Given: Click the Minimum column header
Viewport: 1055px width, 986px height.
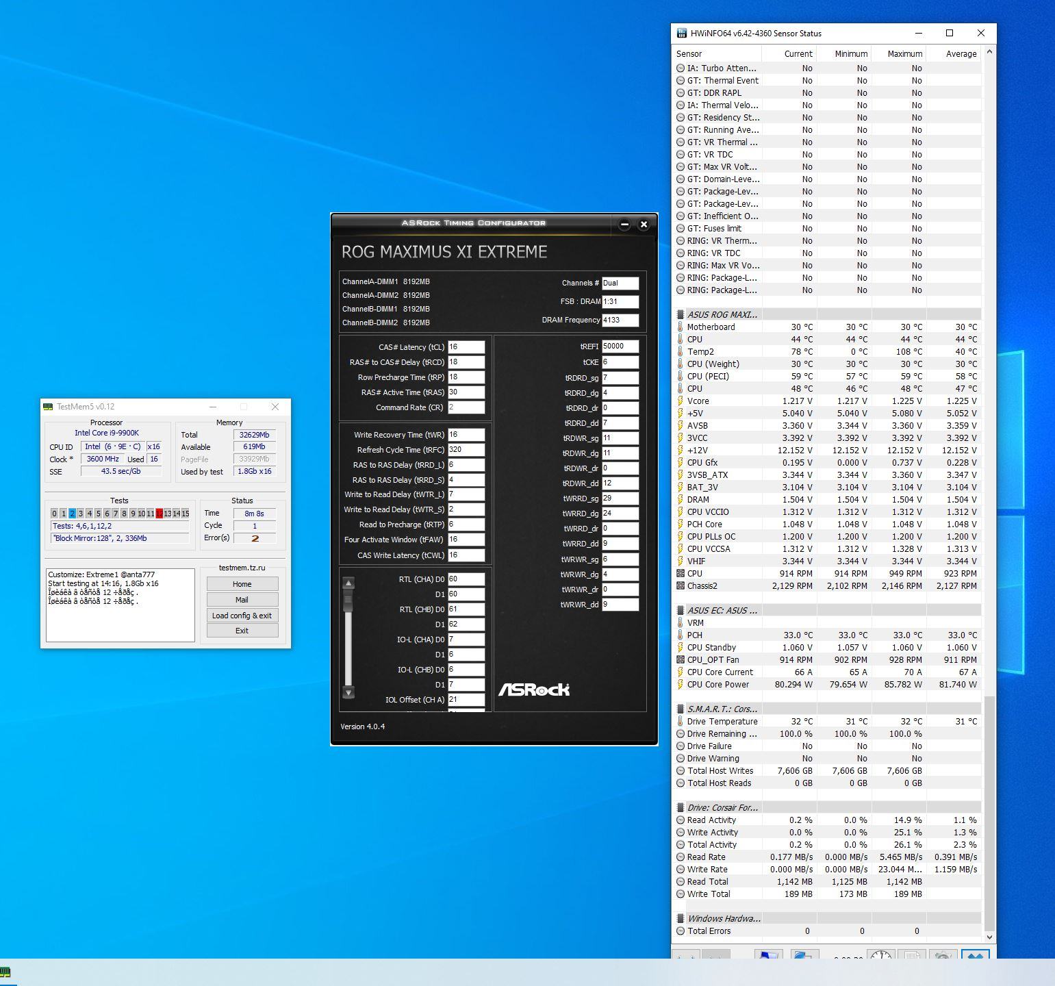Looking at the screenshot, I should click(844, 53).
